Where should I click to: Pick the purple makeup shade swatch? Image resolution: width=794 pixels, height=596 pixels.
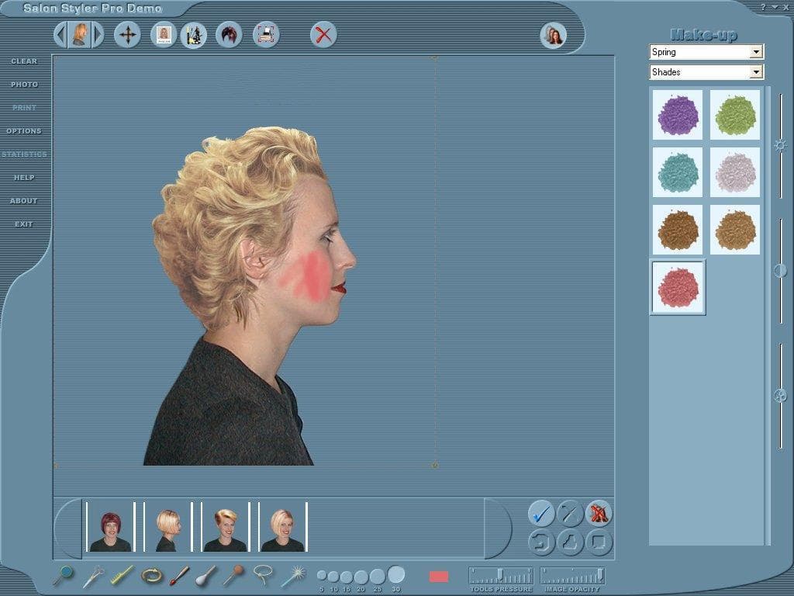tap(678, 115)
